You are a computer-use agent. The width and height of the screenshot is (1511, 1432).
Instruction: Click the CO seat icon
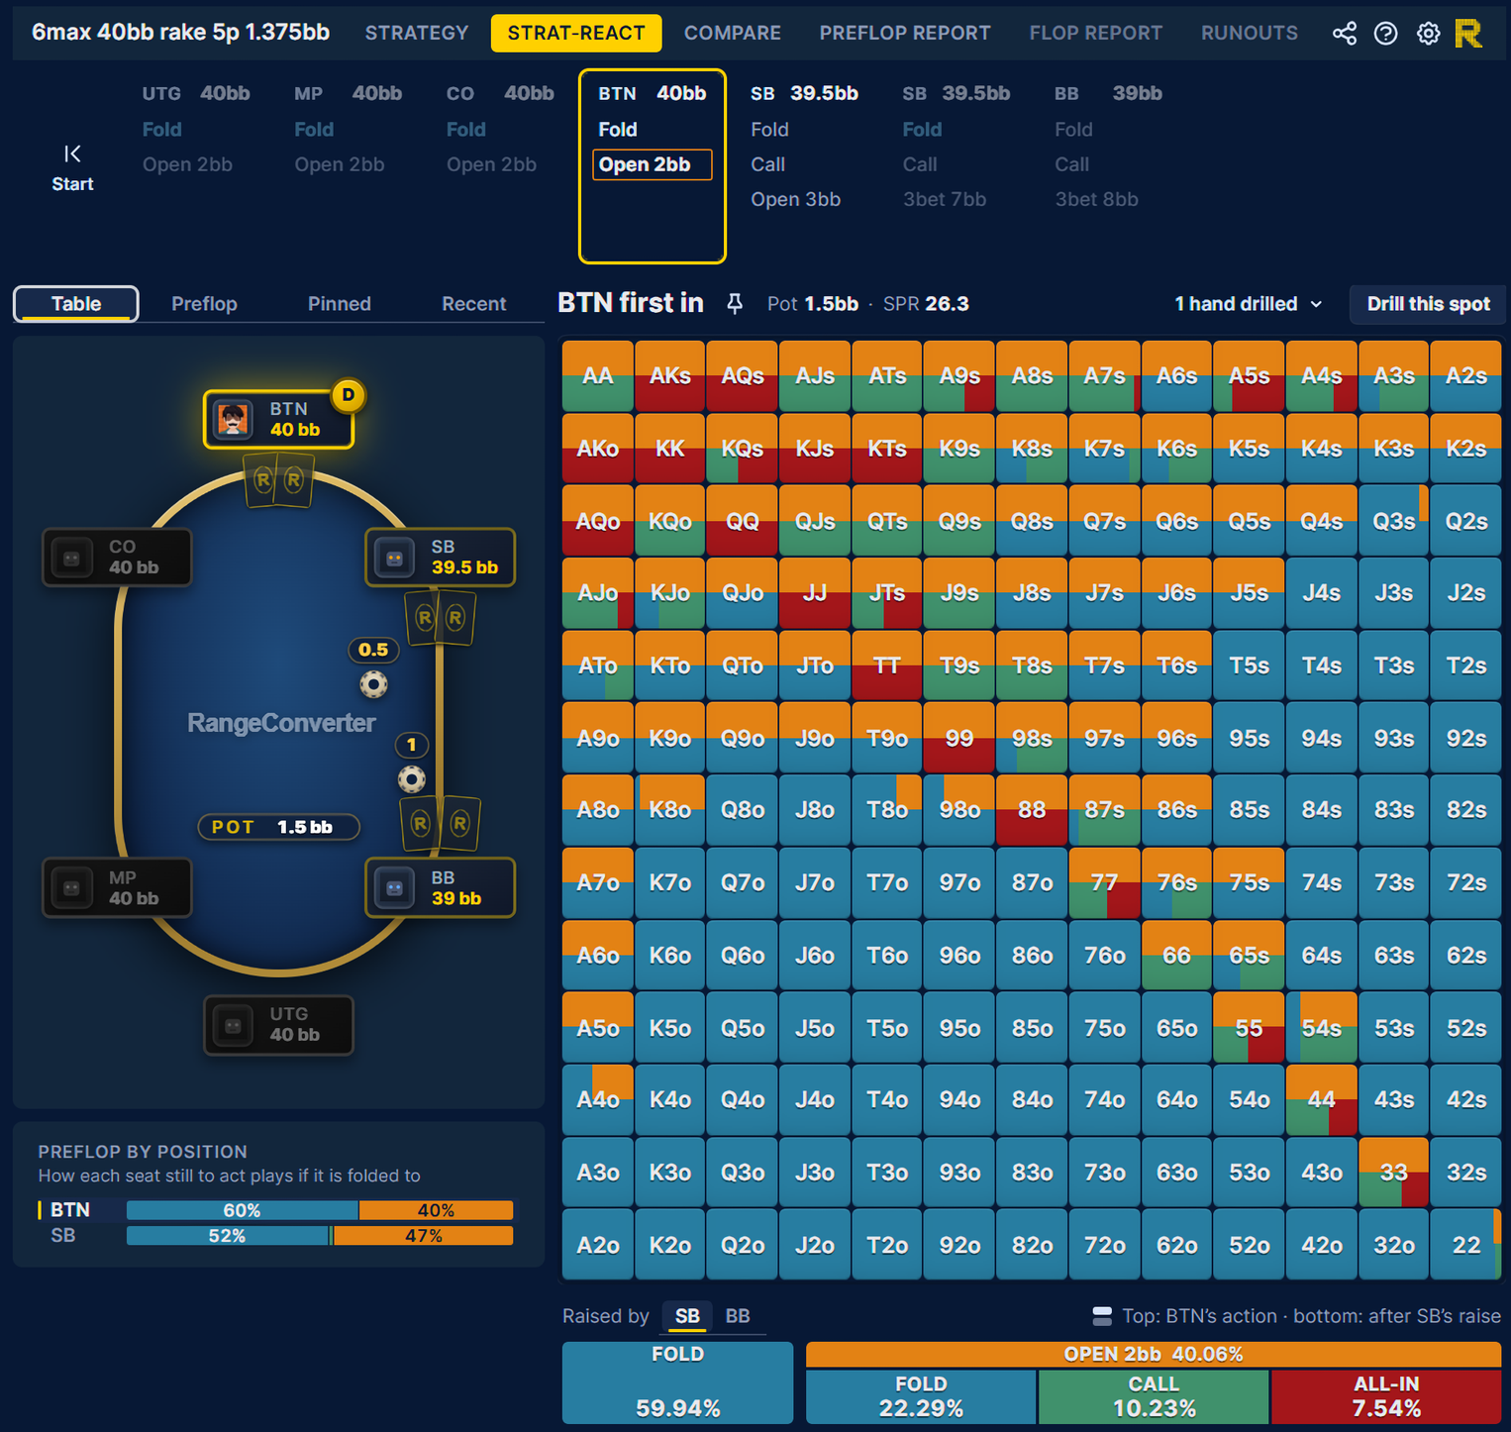(71, 558)
